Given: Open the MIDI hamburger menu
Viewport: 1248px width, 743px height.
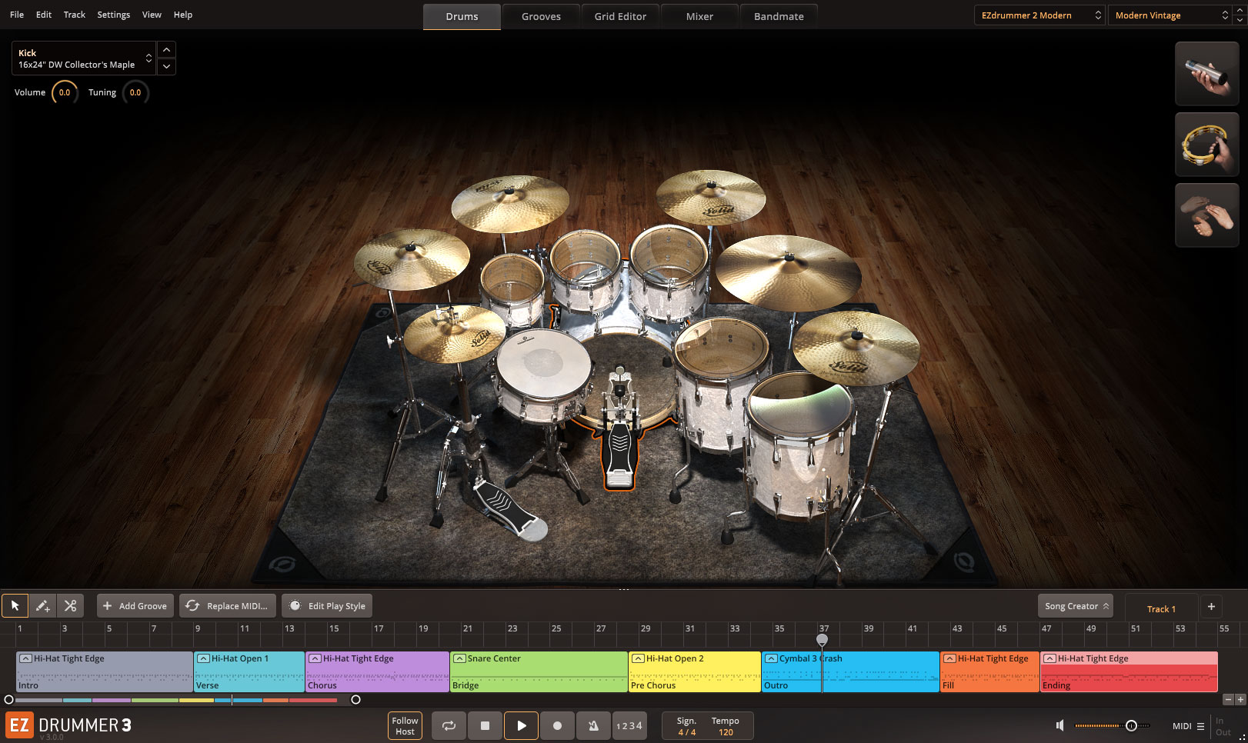Looking at the screenshot, I should coord(1202,725).
